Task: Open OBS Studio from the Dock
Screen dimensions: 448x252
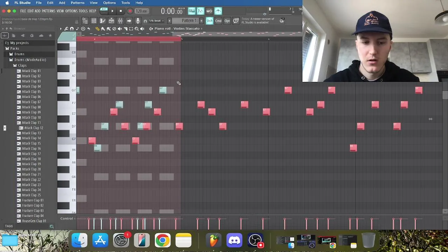Action: (255, 240)
